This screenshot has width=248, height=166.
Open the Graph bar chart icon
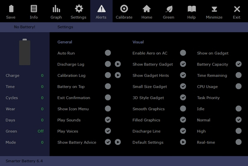click(x=56, y=9)
